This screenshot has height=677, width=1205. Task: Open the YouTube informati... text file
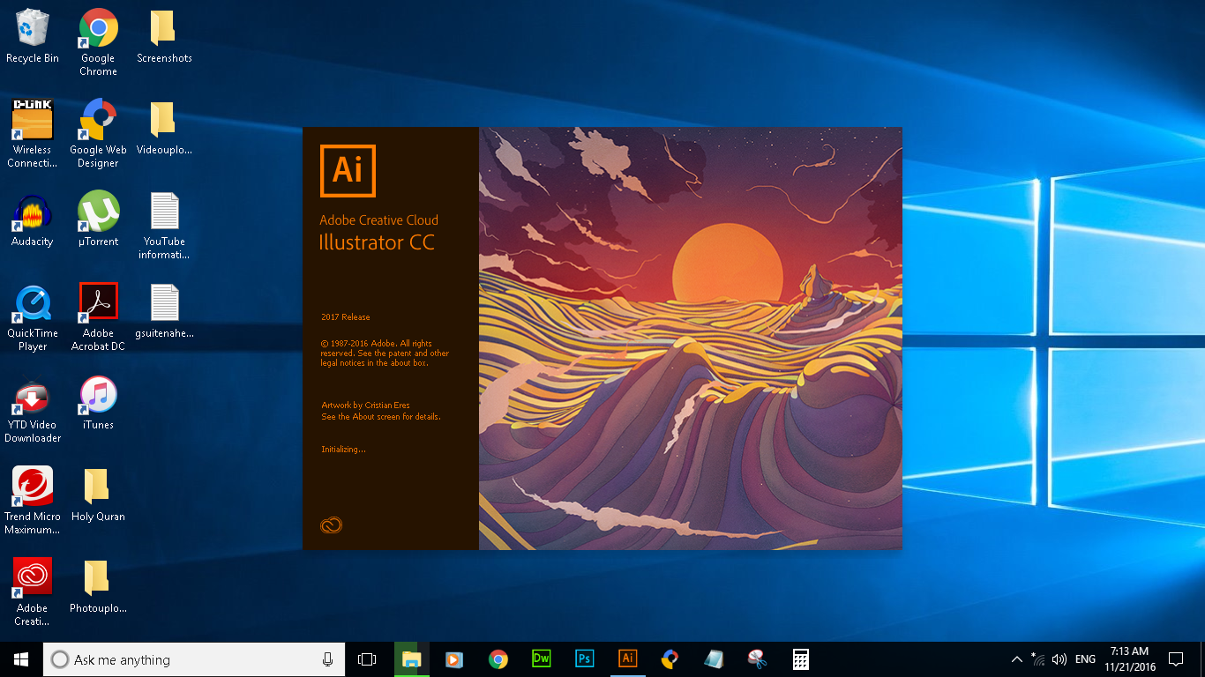[x=164, y=226]
